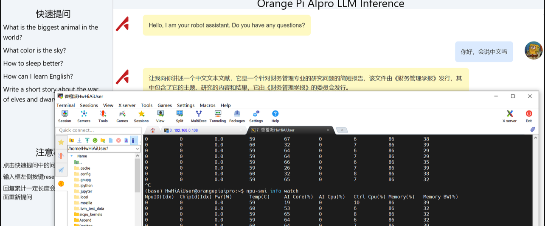Image resolution: width=545 pixels, height=226 pixels.
Task: Click the new tab button
Action: pyautogui.click(x=342, y=130)
